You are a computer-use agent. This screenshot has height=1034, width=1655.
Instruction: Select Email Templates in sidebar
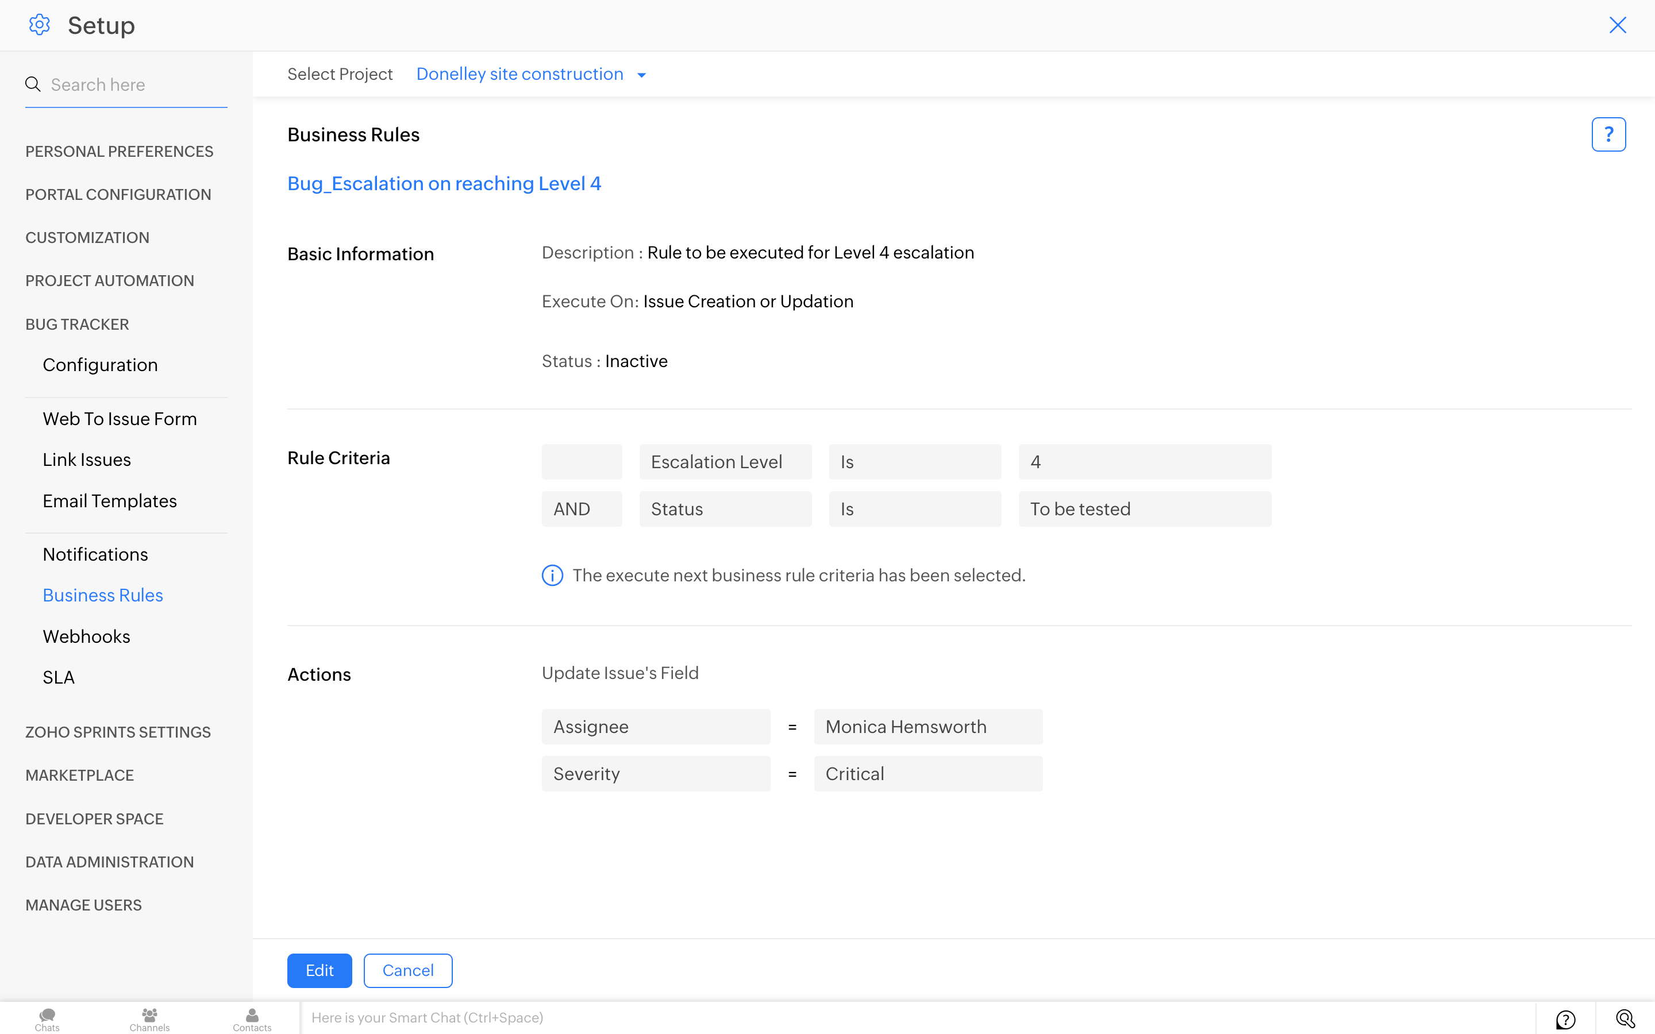coord(109,500)
